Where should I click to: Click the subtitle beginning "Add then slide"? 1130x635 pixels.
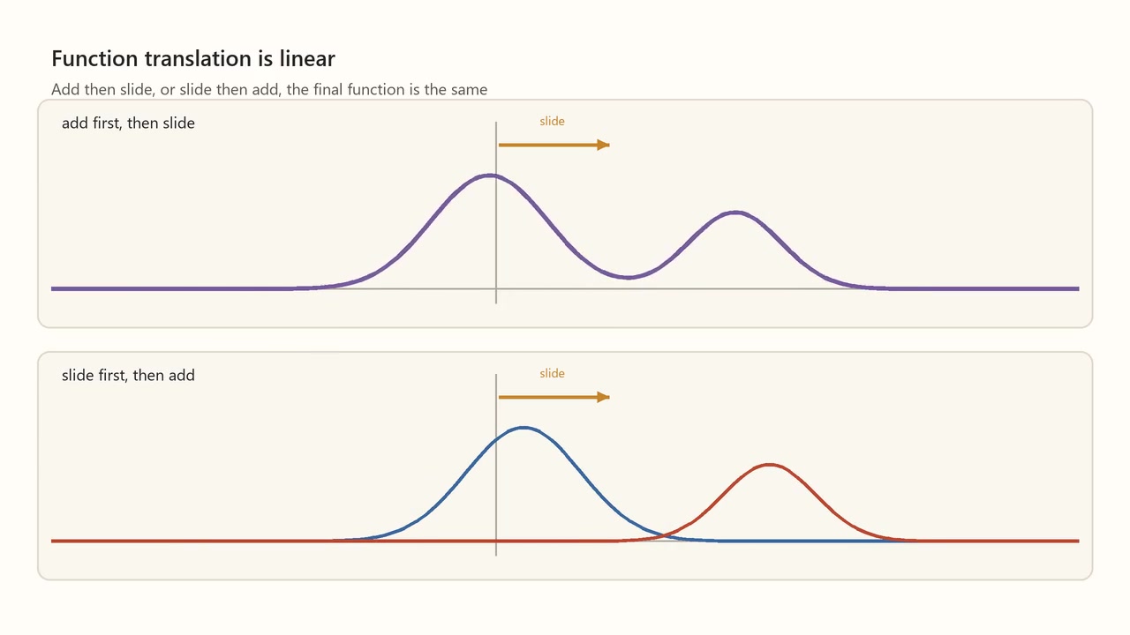(x=269, y=89)
